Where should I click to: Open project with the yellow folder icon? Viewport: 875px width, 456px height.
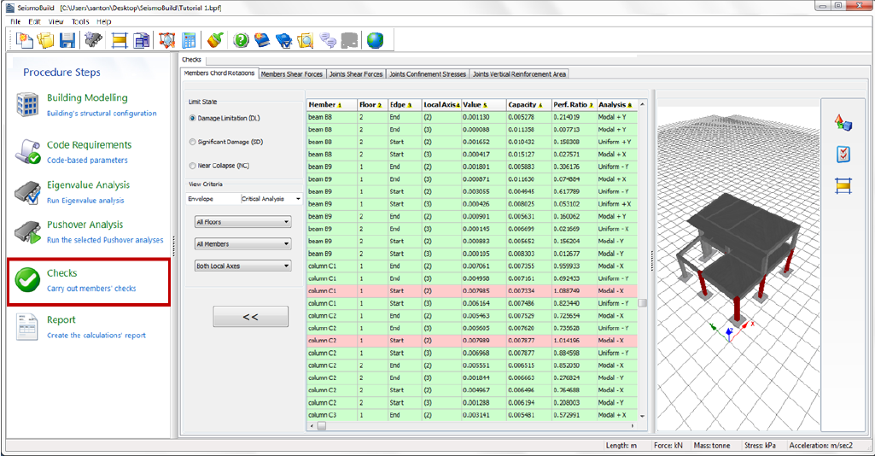coord(45,40)
